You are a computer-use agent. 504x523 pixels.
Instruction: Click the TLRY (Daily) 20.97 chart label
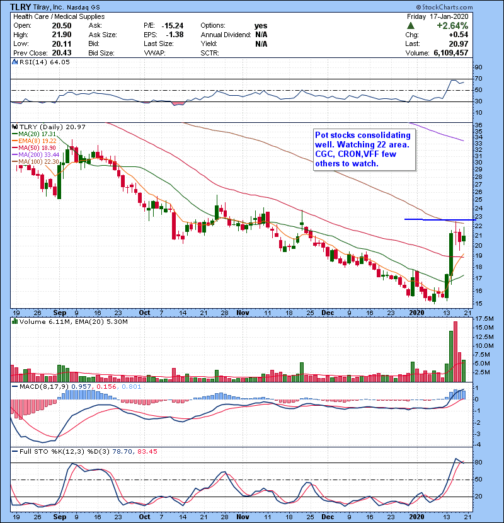pos(52,127)
